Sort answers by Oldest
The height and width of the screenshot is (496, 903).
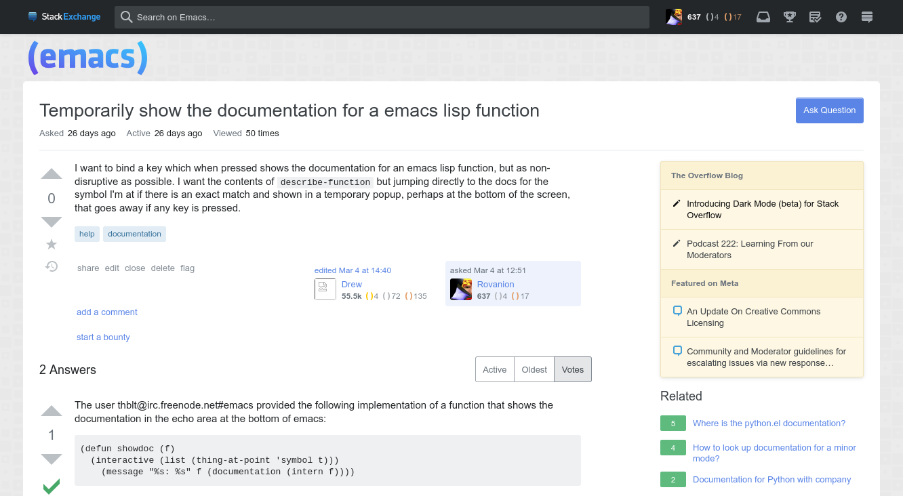point(534,369)
